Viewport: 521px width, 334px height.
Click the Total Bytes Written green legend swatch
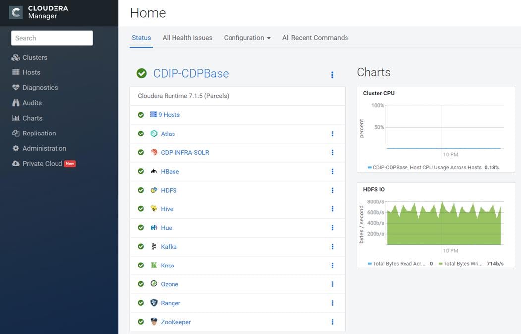coord(440,264)
